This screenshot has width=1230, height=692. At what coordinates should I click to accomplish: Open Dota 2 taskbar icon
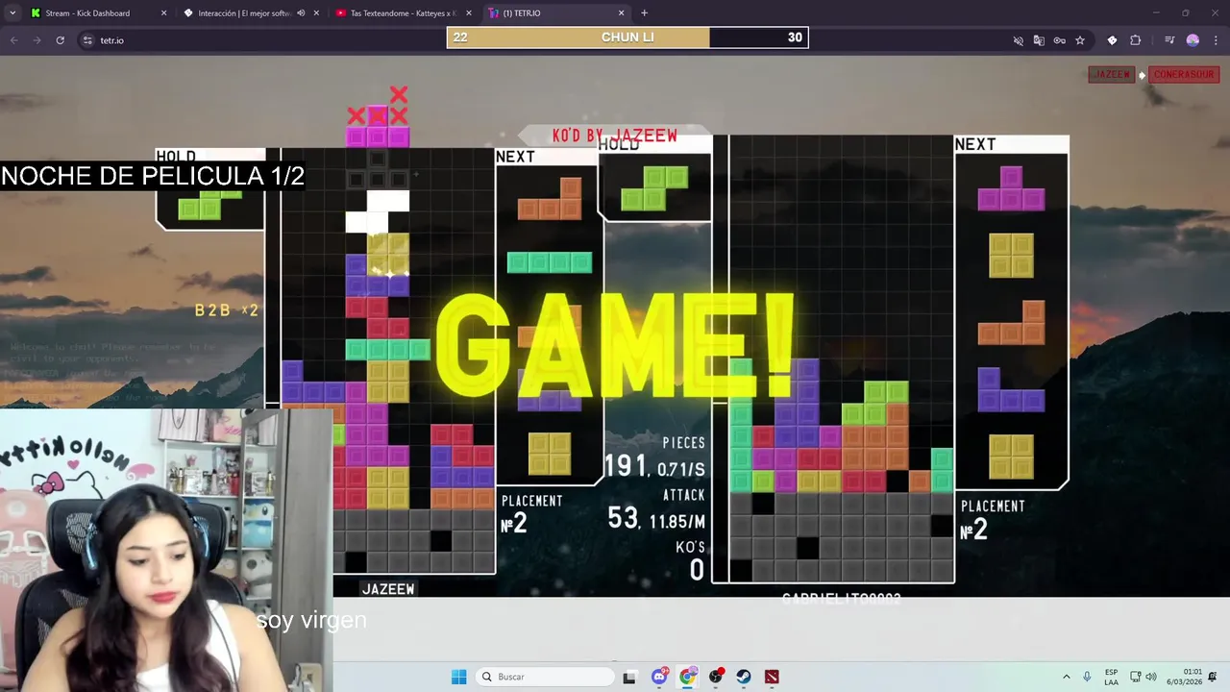772,677
